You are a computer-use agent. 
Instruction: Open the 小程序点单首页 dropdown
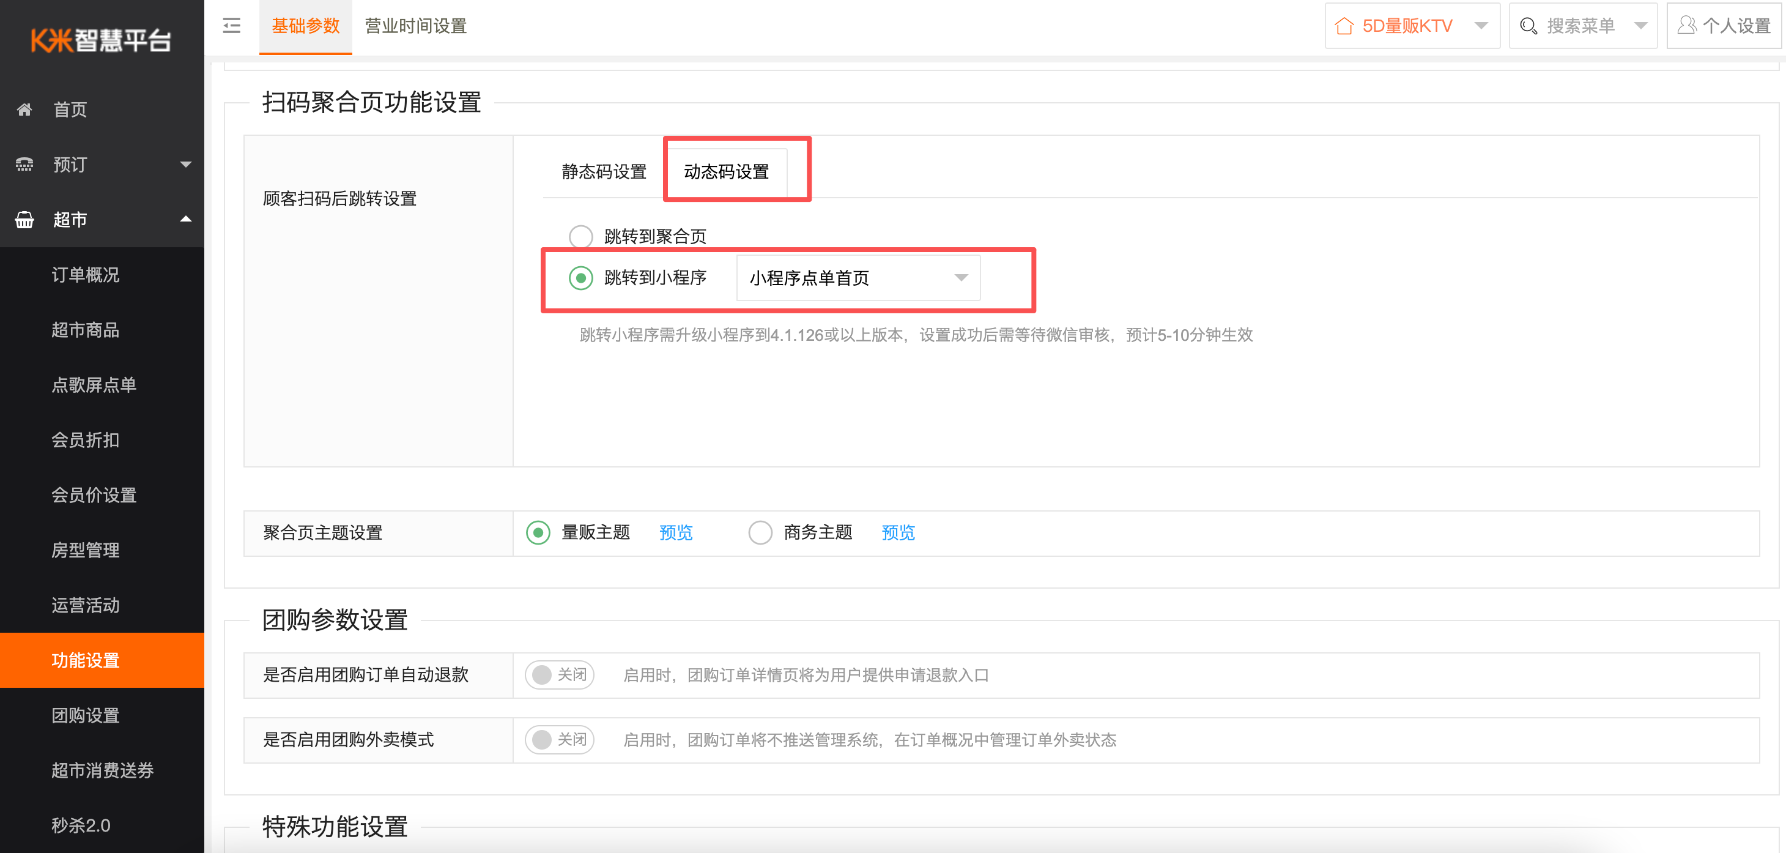[858, 278]
